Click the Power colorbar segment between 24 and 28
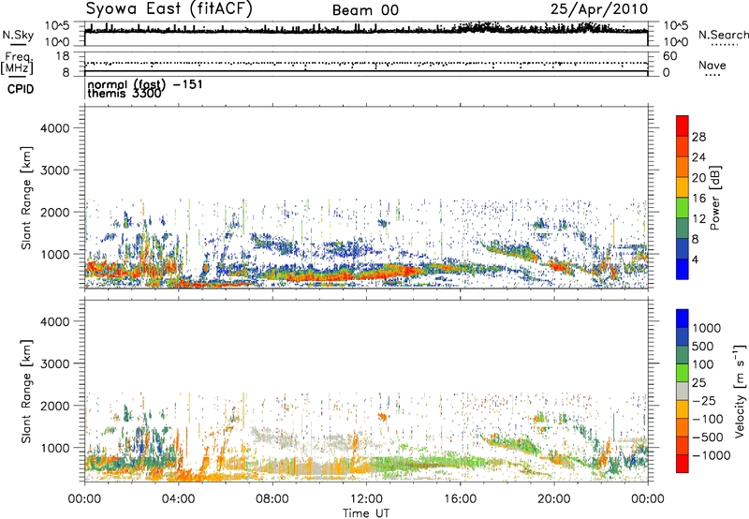 pyautogui.click(x=683, y=146)
